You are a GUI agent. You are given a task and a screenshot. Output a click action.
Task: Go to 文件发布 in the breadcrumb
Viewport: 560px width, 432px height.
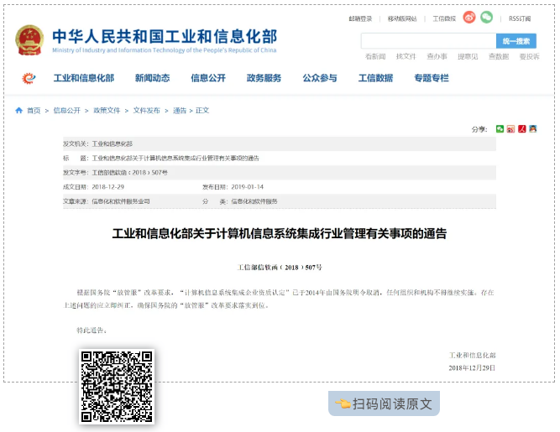point(146,111)
